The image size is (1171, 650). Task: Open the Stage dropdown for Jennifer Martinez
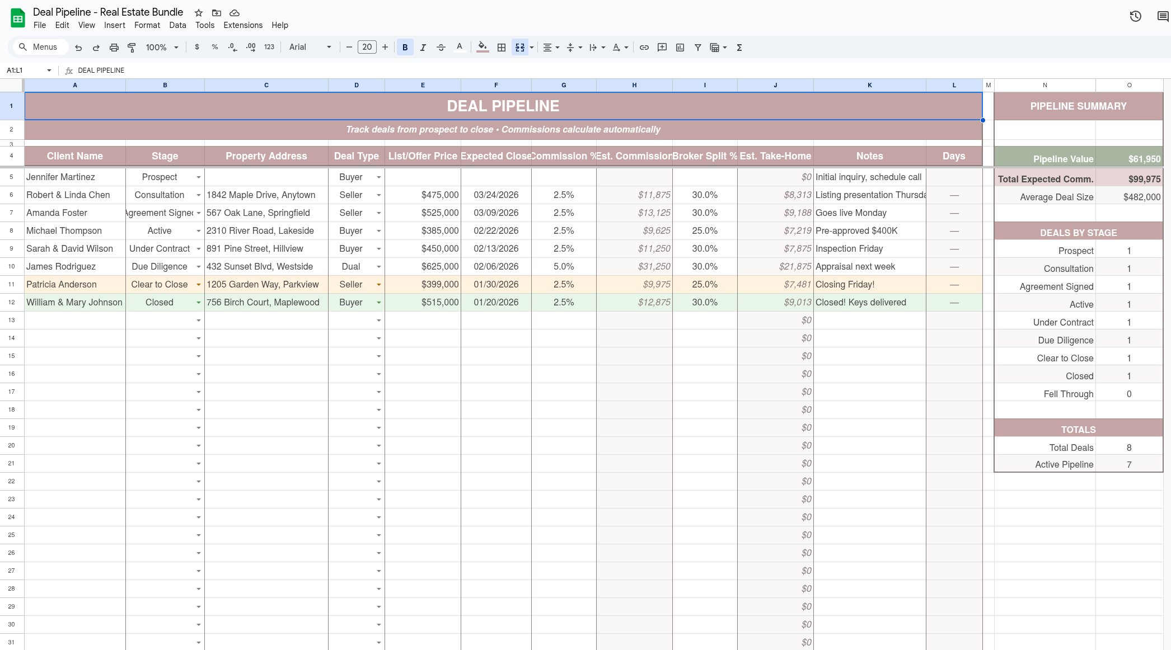pyautogui.click(x=198, y=177)
